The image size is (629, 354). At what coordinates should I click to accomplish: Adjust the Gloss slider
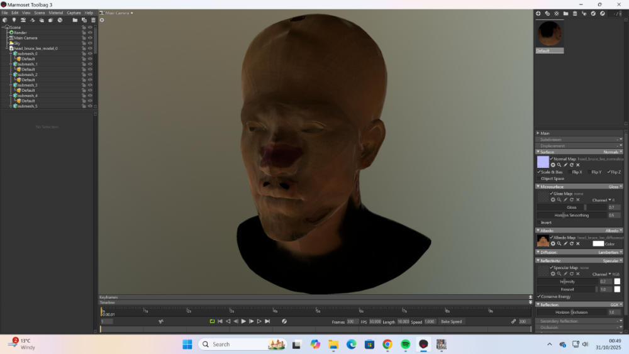572,207
